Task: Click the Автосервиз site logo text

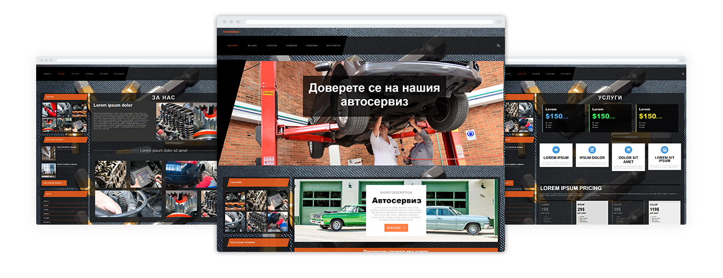Action: click(231, 32)
